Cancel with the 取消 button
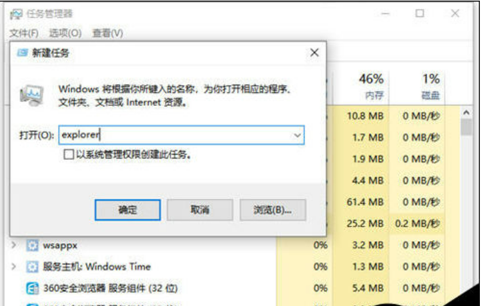 tap(200, 210)
